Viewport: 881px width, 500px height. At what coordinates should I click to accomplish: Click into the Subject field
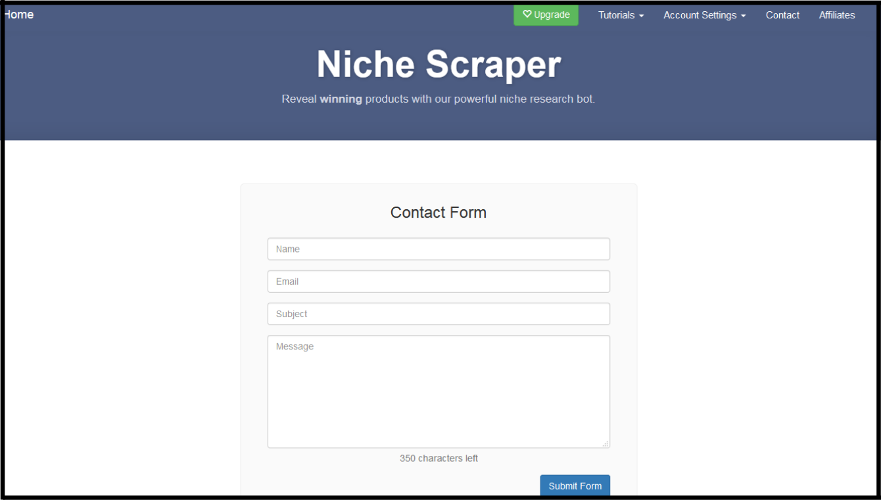tap(439, 314)
